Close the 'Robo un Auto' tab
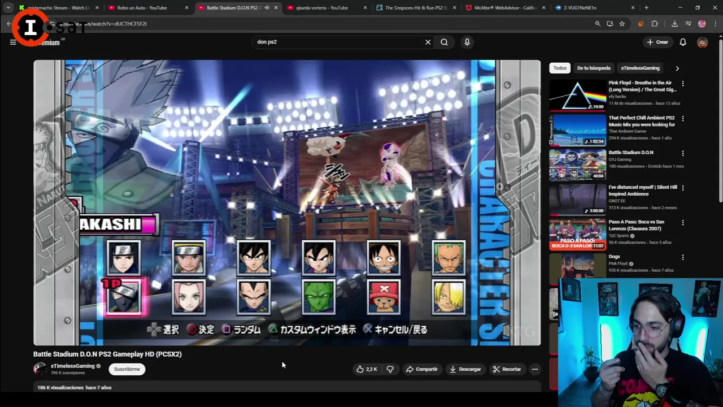 (x=186, y=8)
